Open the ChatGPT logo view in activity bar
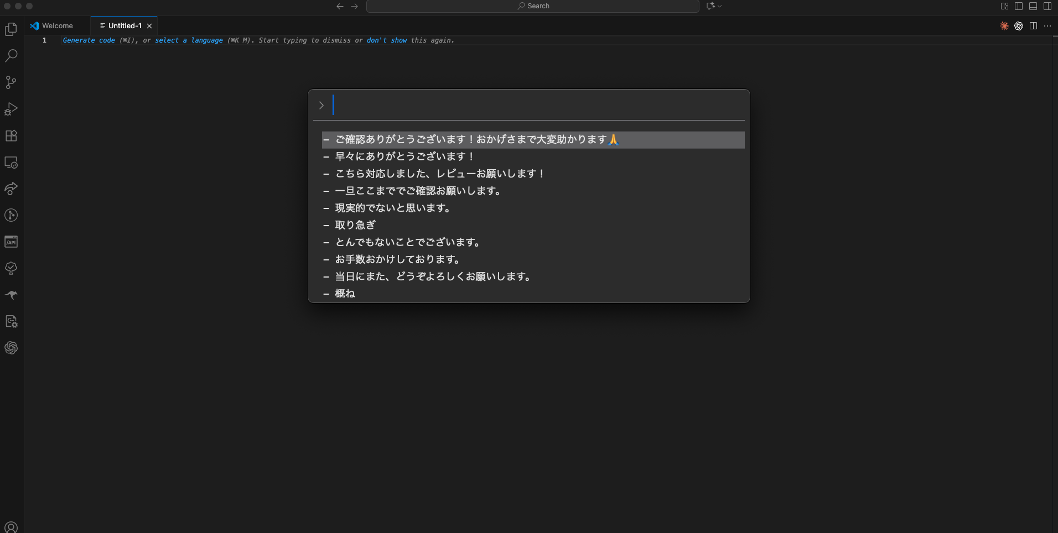The width and height of the screenshot is (1058, 533). [x=11, y=348]
